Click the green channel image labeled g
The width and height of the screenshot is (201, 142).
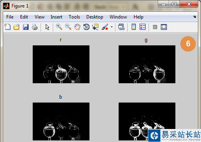[147, 64]
